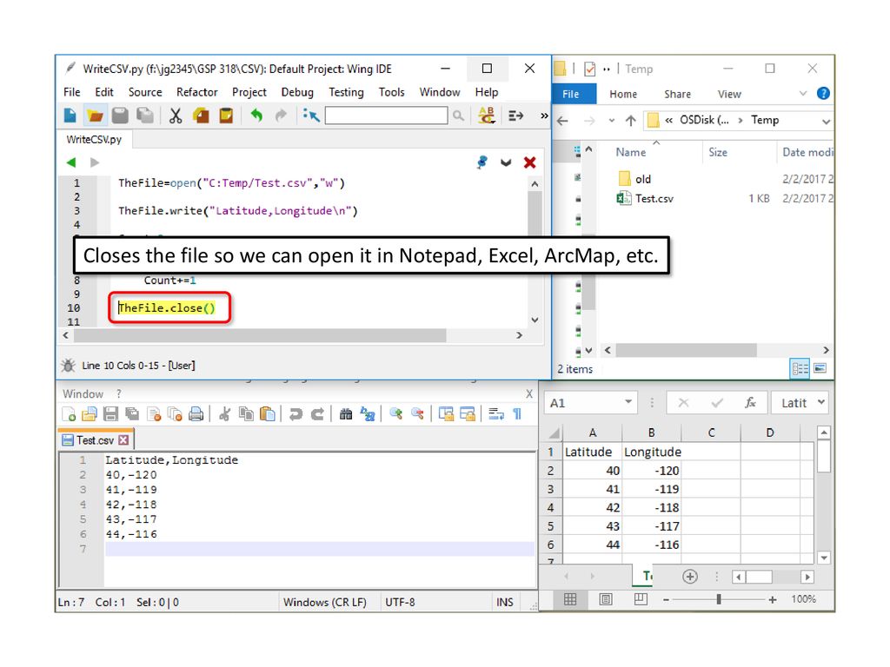Close editor with the red X in Wing IDE
The height and width of the screenshot is (667, 890).
point(529,162)
